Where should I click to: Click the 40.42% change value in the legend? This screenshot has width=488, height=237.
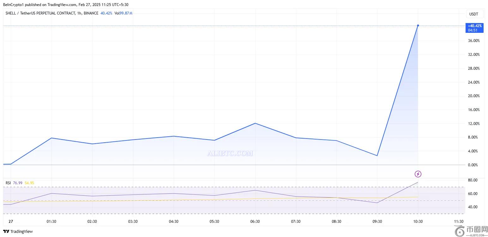tap(106, 13)
